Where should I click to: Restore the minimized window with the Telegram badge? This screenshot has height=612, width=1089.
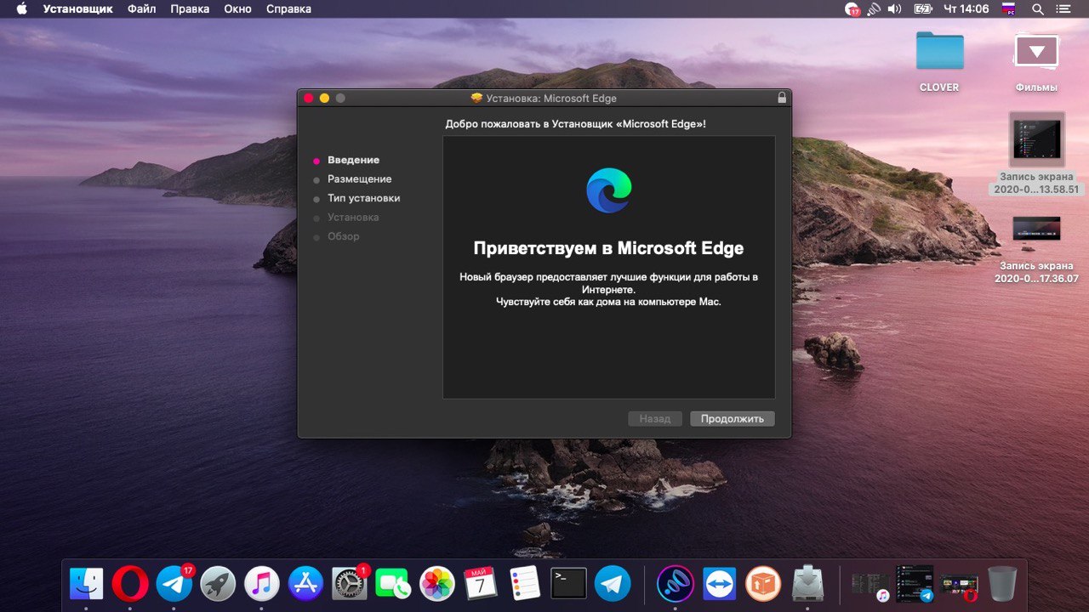click(915, 584)
